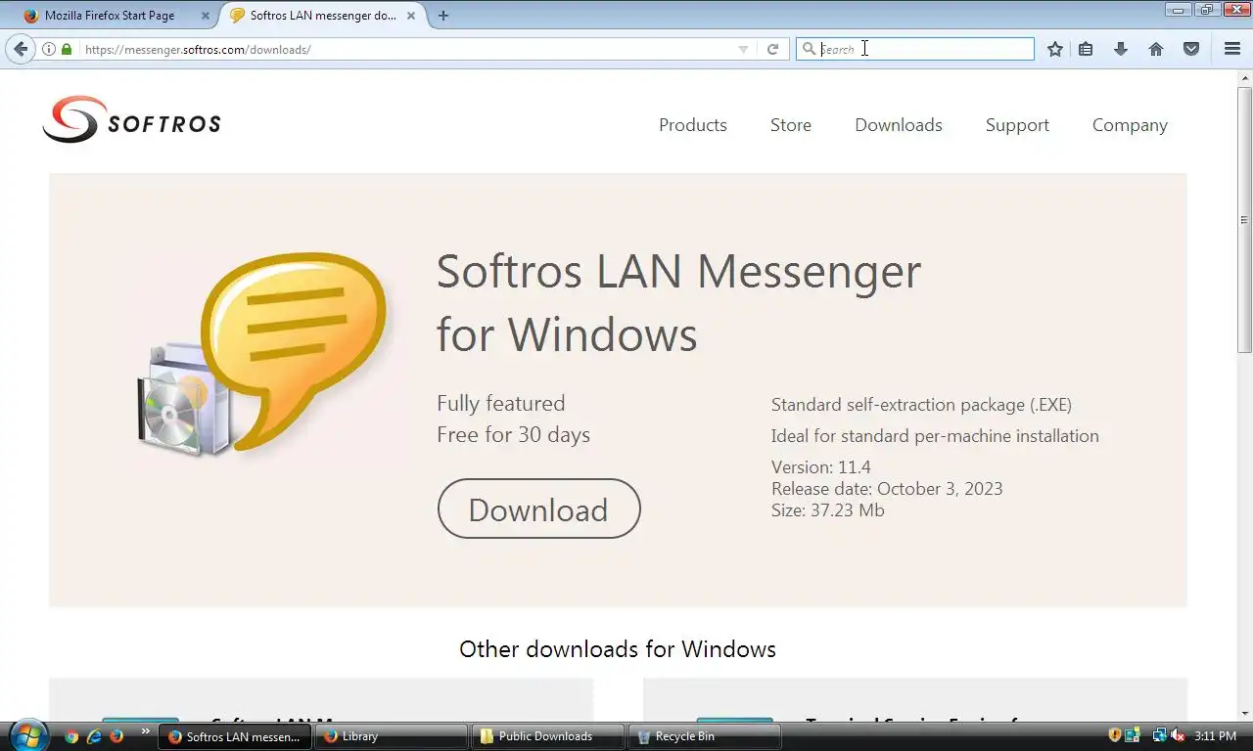
Task: Open the Company menu item
Action: coord(1130,125)
